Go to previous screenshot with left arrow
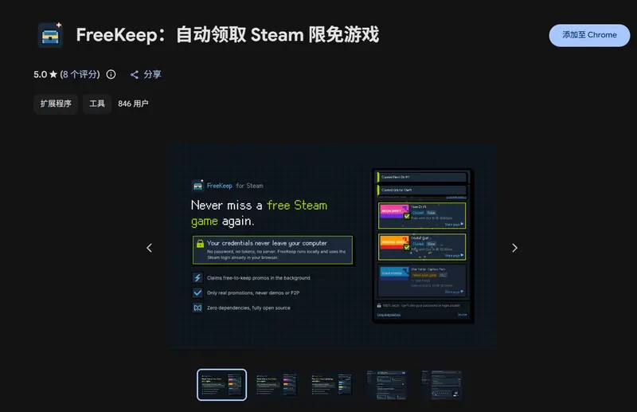 [149, 248]
